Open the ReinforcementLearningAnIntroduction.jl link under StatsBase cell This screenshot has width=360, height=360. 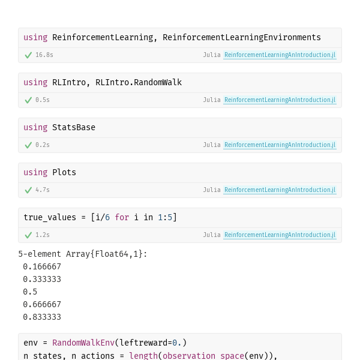[x=280, y=145]
